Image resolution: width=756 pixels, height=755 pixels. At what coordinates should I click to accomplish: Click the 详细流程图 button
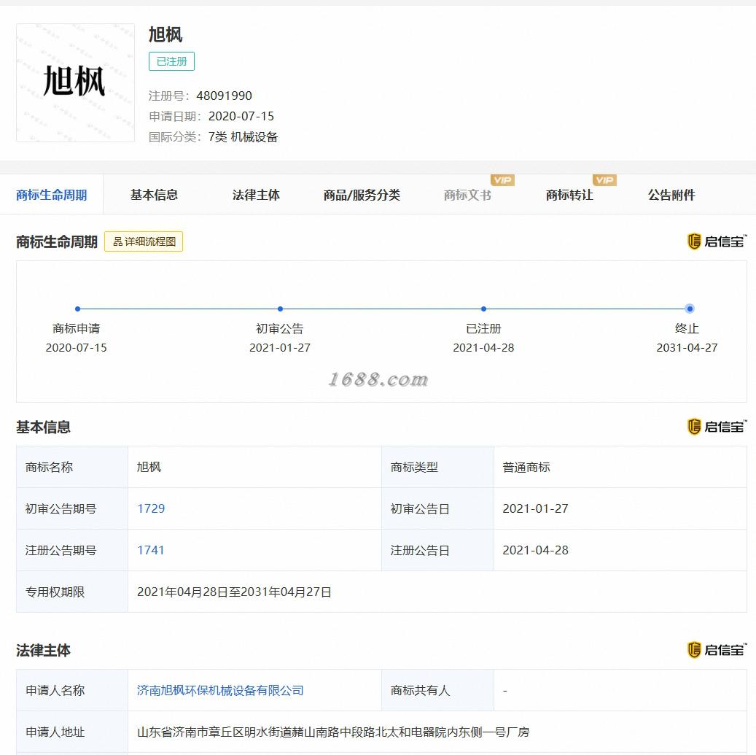pos(144,241)
